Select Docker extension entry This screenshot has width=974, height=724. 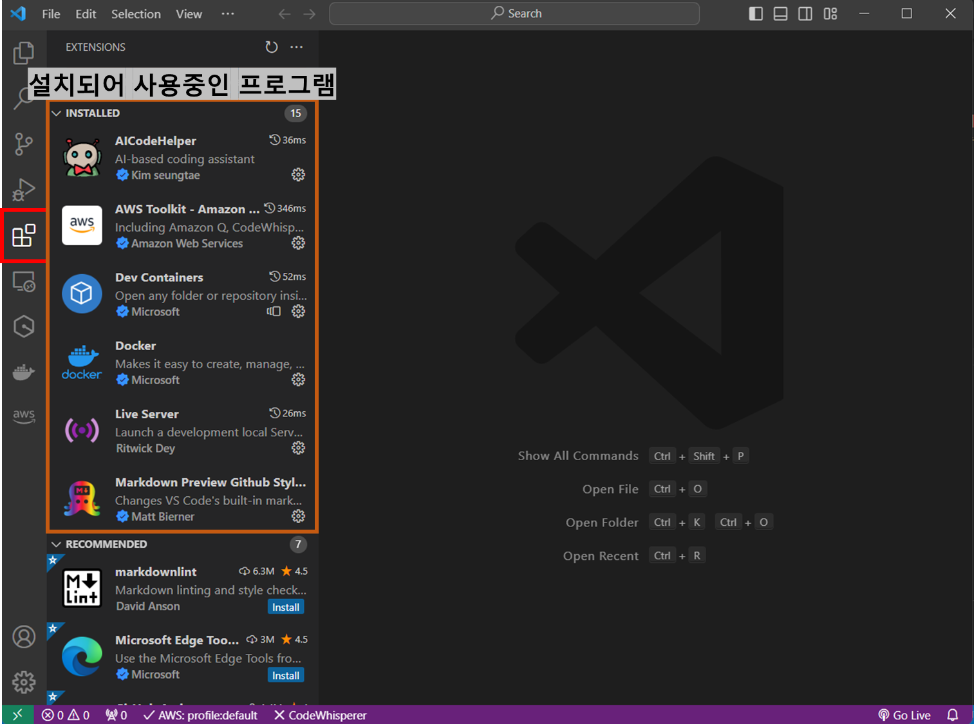182,362
